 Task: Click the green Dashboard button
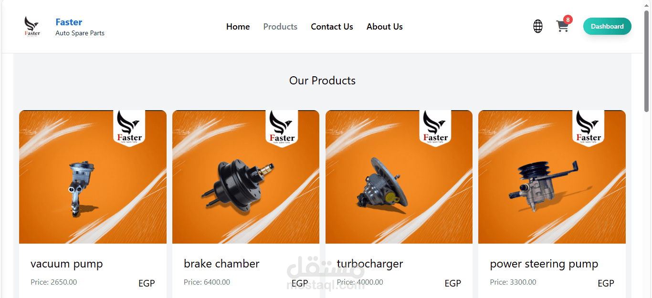pyautogui.click(x=607, y=26)
